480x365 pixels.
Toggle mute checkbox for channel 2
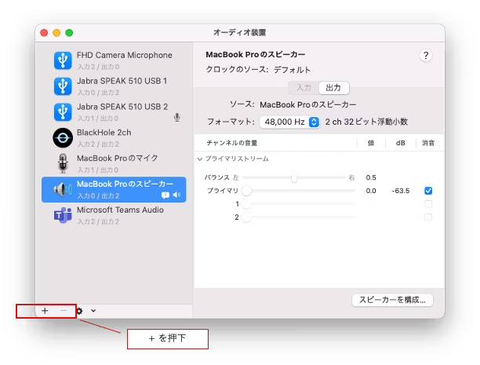[x=428, y=217]
